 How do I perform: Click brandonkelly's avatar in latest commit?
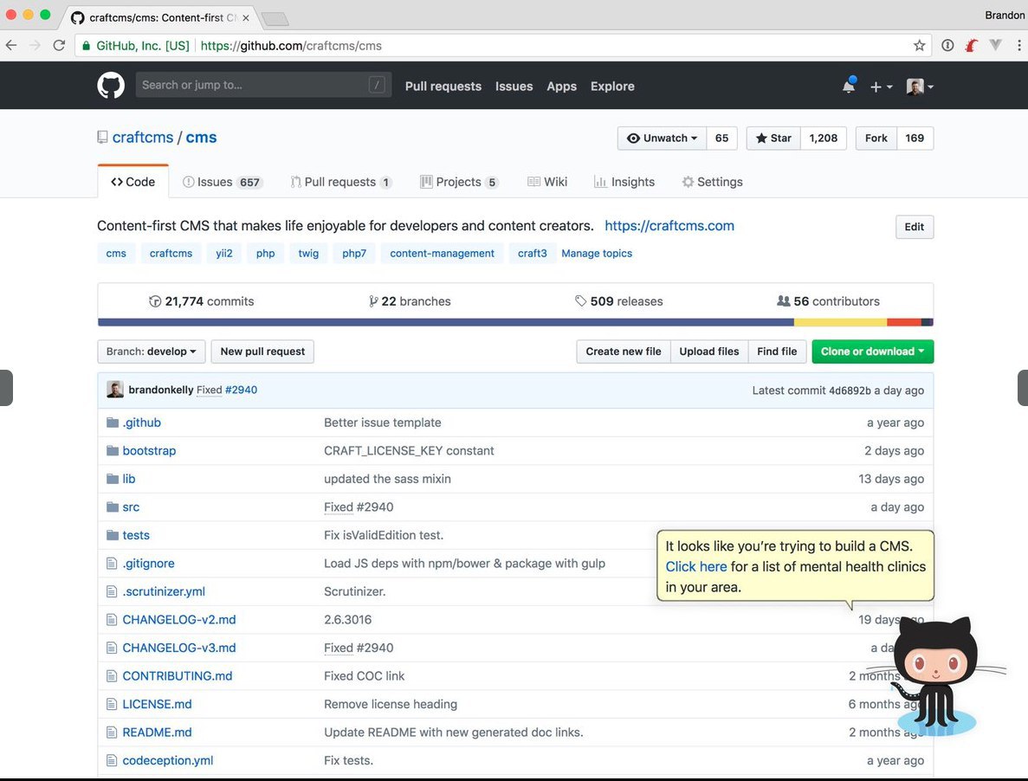(x=115, y=390)
